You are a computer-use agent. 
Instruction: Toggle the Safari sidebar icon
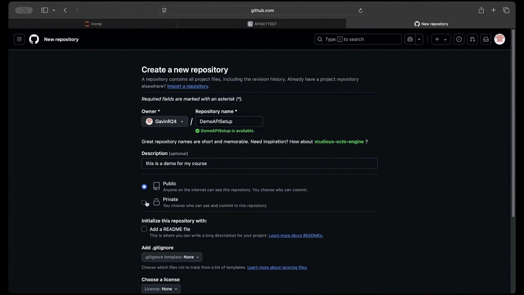[44, 10]
